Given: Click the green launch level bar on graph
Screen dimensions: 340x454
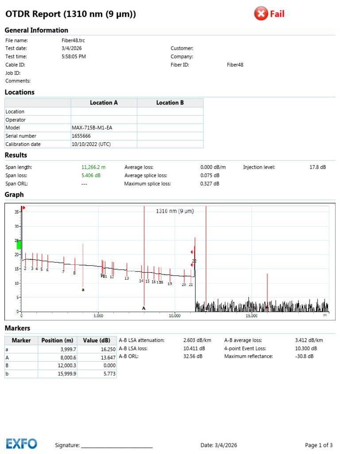Looking at the screenshot, I should click(x=19, y=245).
